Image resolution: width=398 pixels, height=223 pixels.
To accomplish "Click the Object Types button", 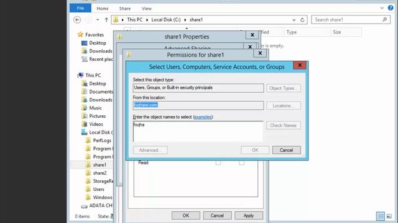I will tap(284, 88).
